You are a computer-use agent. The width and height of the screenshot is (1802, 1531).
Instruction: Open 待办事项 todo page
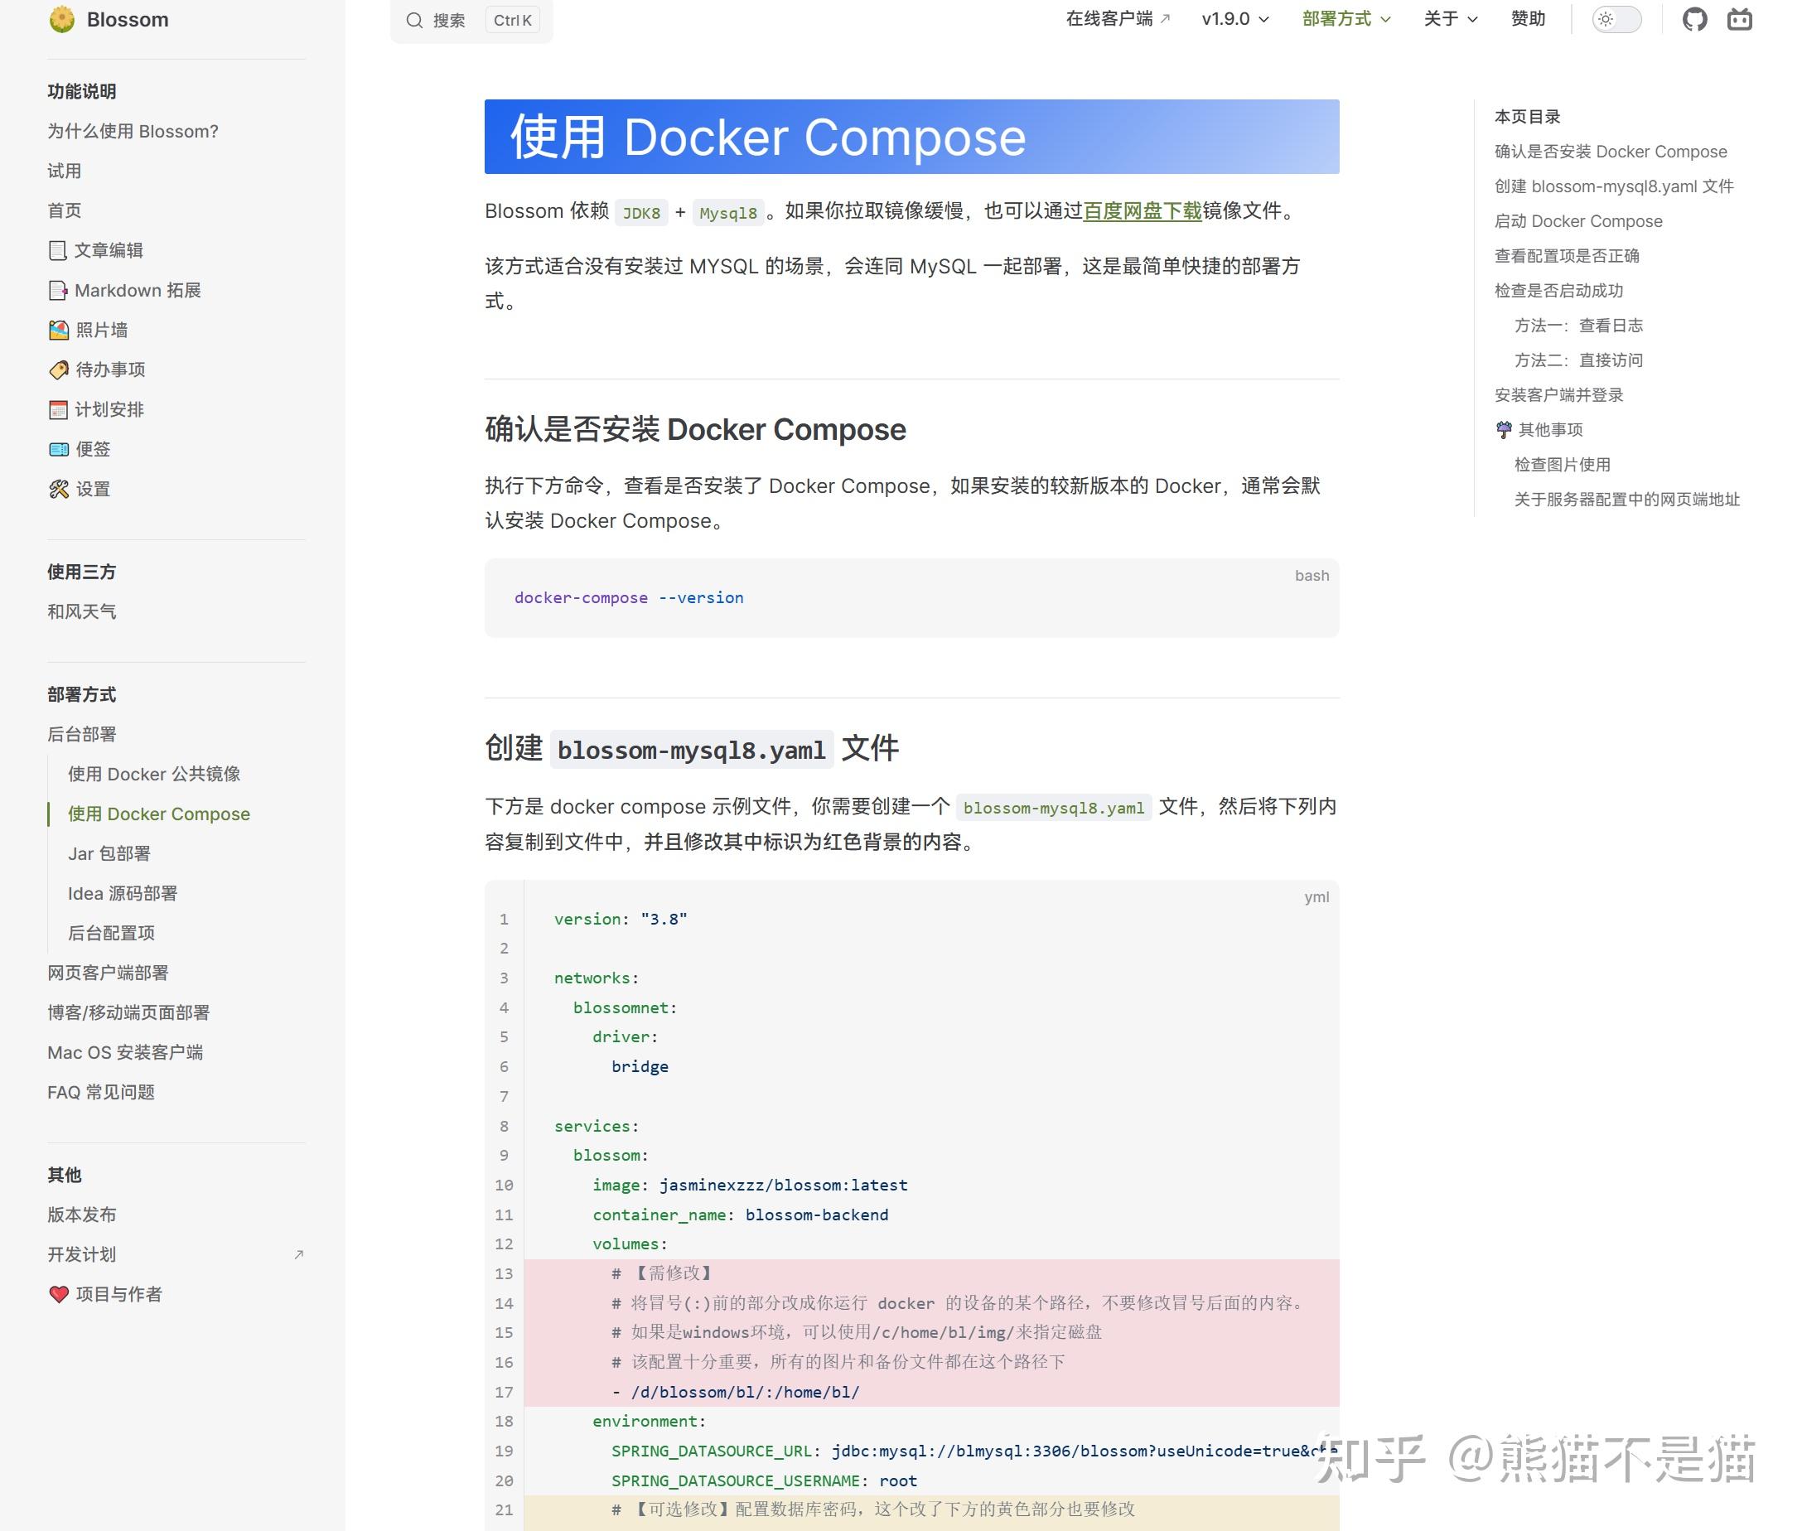pyautogui.click(x=109, y=369)
